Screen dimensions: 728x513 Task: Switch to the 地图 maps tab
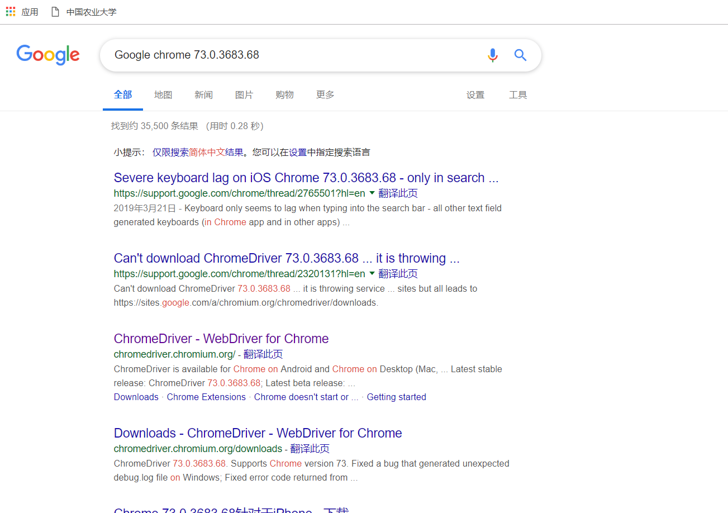point(163,95)
